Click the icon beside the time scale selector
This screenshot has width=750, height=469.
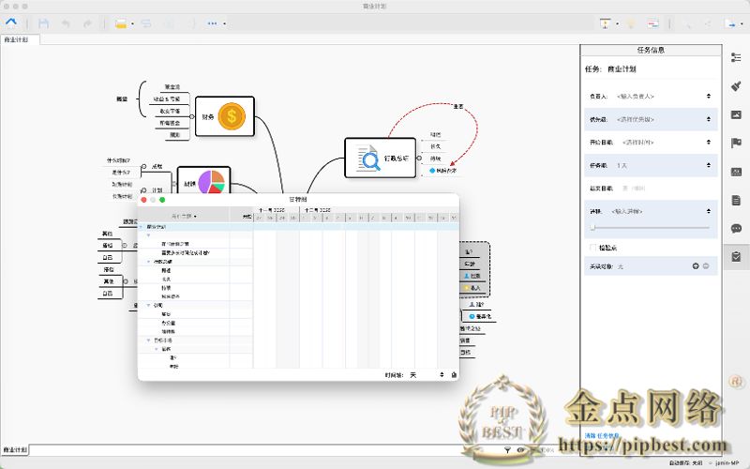tap(454, 374)
